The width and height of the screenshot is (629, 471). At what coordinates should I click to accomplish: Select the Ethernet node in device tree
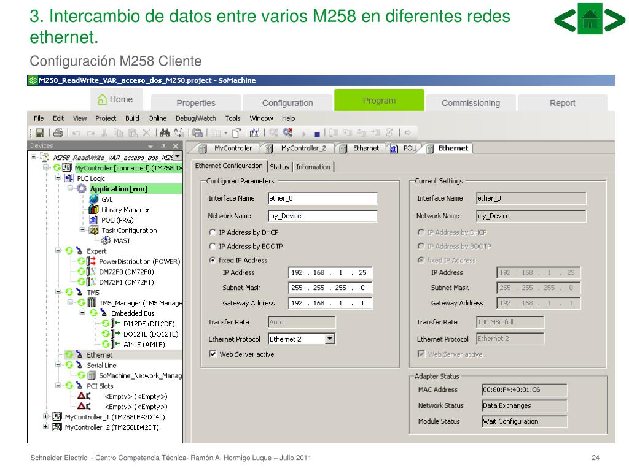tap(100, 355)
